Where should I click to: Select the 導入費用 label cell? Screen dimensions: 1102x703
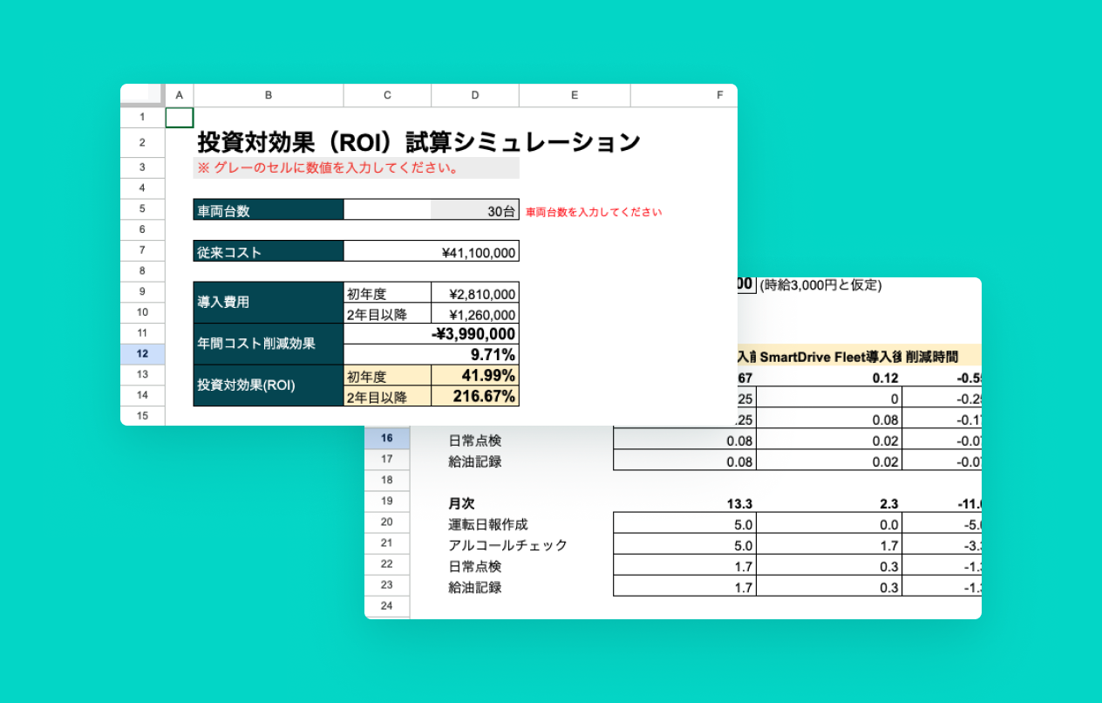269,303
